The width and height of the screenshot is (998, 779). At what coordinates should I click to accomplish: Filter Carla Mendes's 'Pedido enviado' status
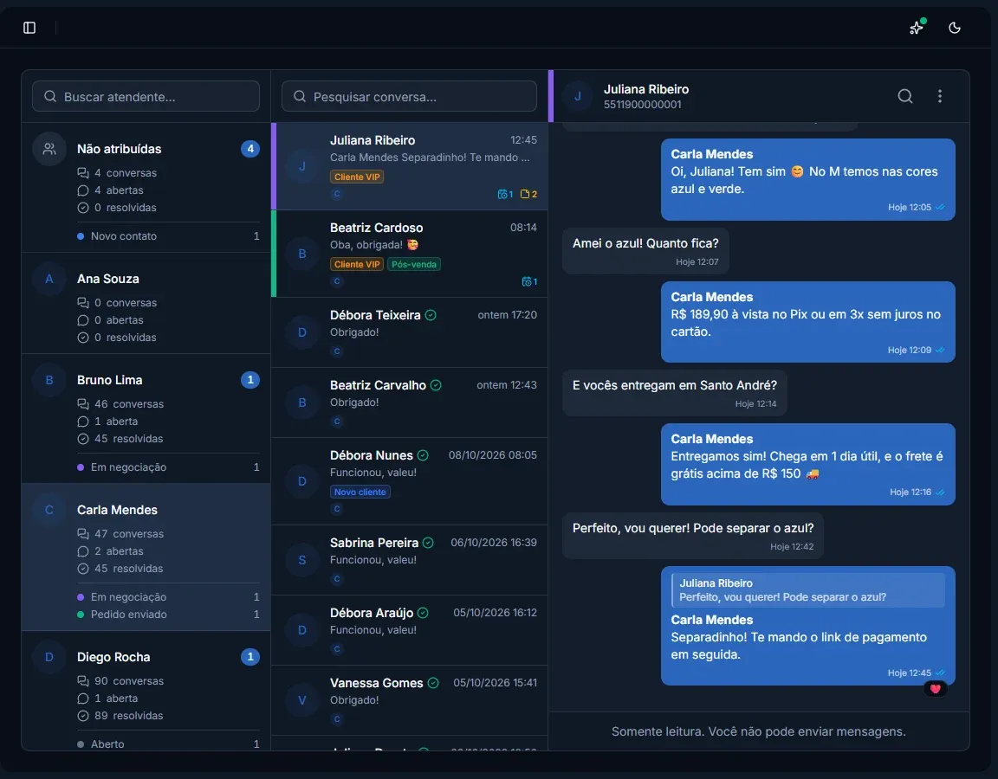[168, 615]
